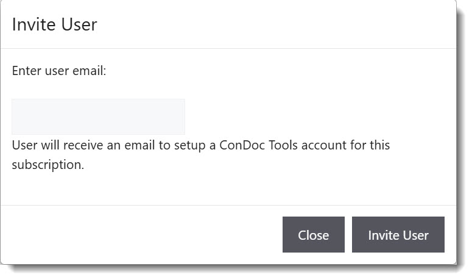Place the cursor in the email field
The image size is (472, 280).
click(x=98, y=117)
